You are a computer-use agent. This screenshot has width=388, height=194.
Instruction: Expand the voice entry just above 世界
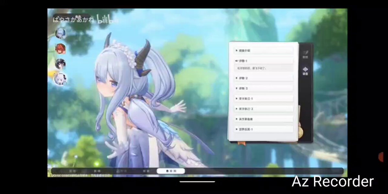pyautogui.click(x=264, y=119)
